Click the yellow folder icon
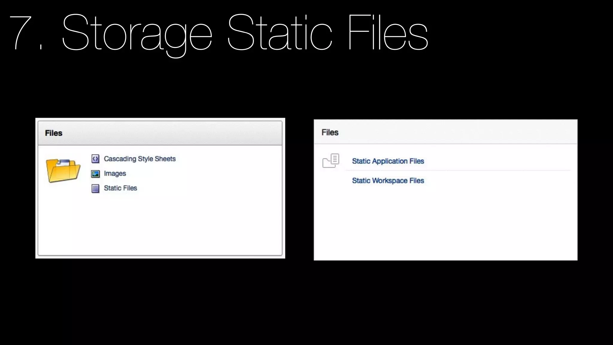 [63, 171]
